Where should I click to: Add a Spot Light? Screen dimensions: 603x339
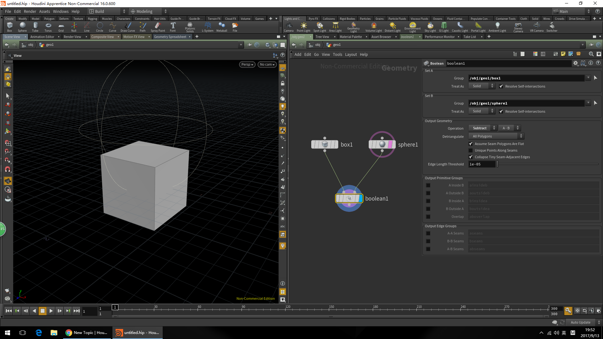pyautogui.click(x=320, y=27)
